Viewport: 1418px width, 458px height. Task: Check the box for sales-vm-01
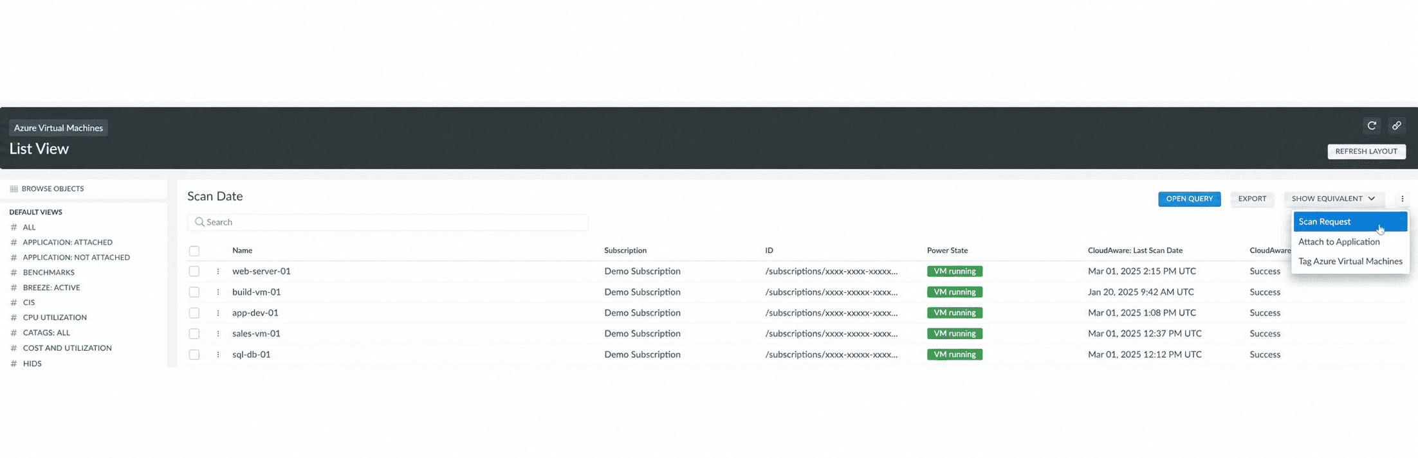(x=194, y=334)
